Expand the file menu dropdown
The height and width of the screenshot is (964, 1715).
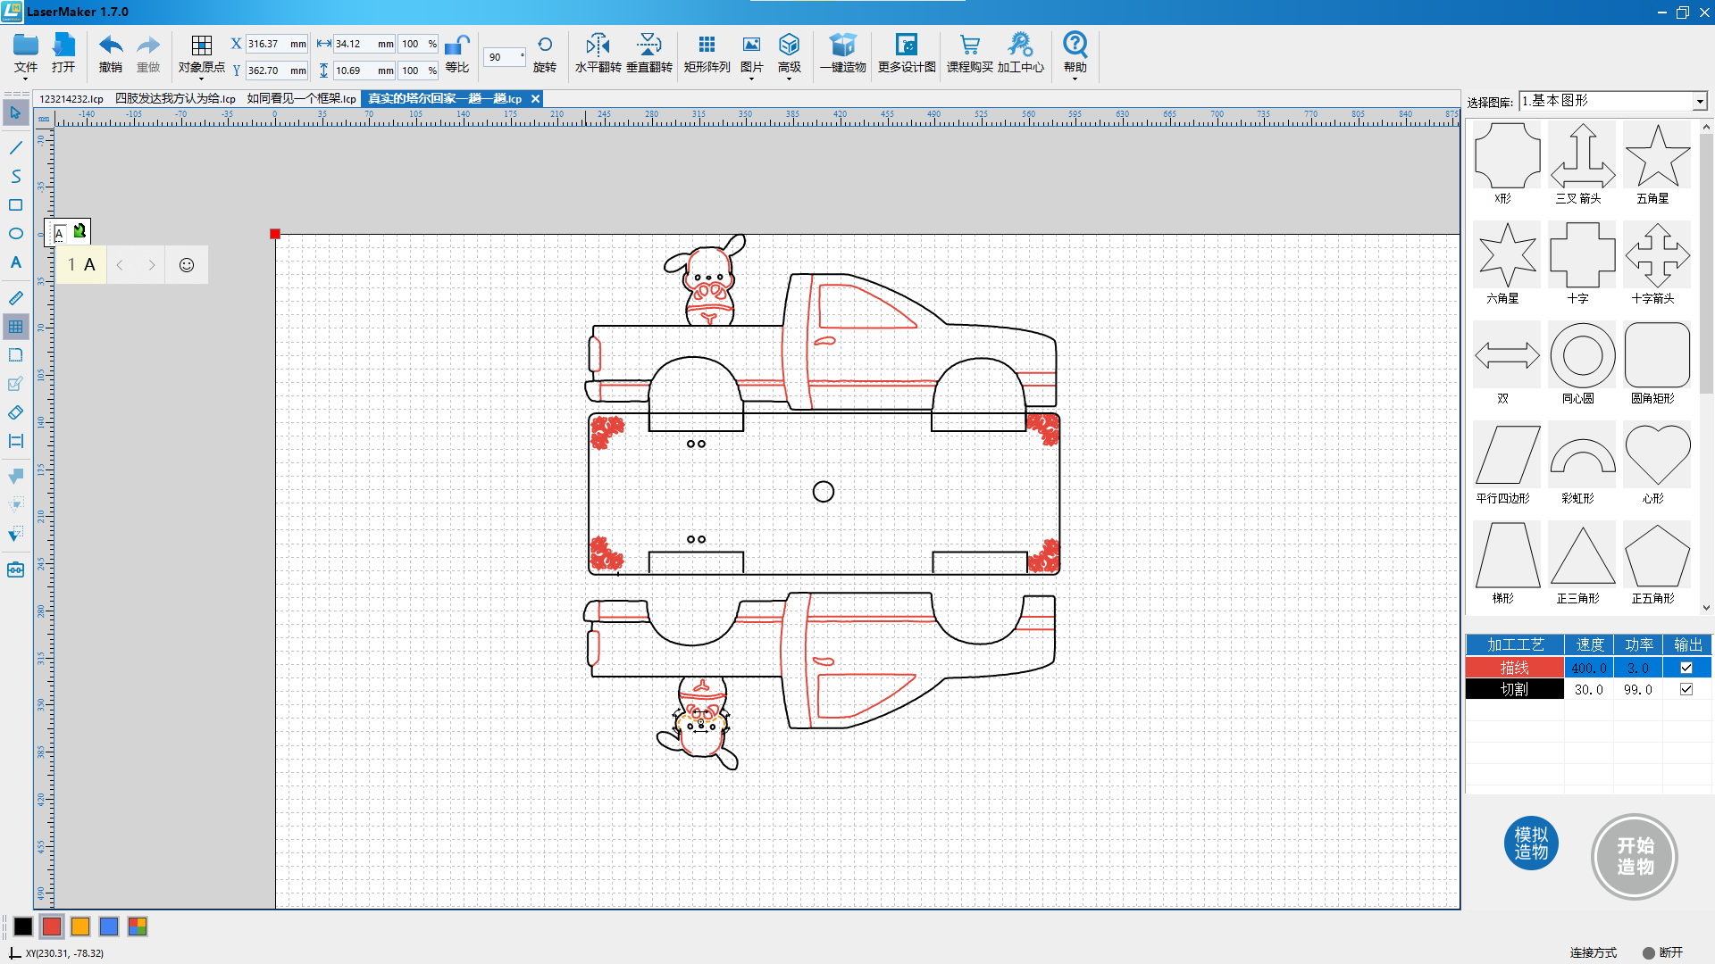(26, 79)
